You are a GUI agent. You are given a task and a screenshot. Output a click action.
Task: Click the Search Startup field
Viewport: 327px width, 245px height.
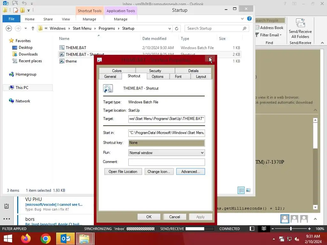point(217,28)
